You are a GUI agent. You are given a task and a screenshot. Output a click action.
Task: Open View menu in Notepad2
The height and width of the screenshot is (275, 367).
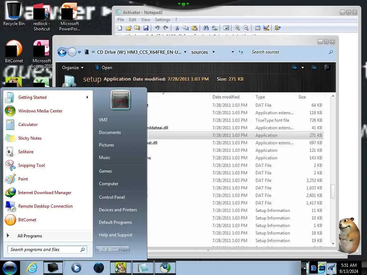[146, 20]
